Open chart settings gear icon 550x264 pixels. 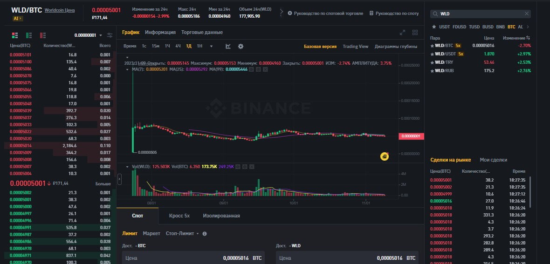pos(241,46)
